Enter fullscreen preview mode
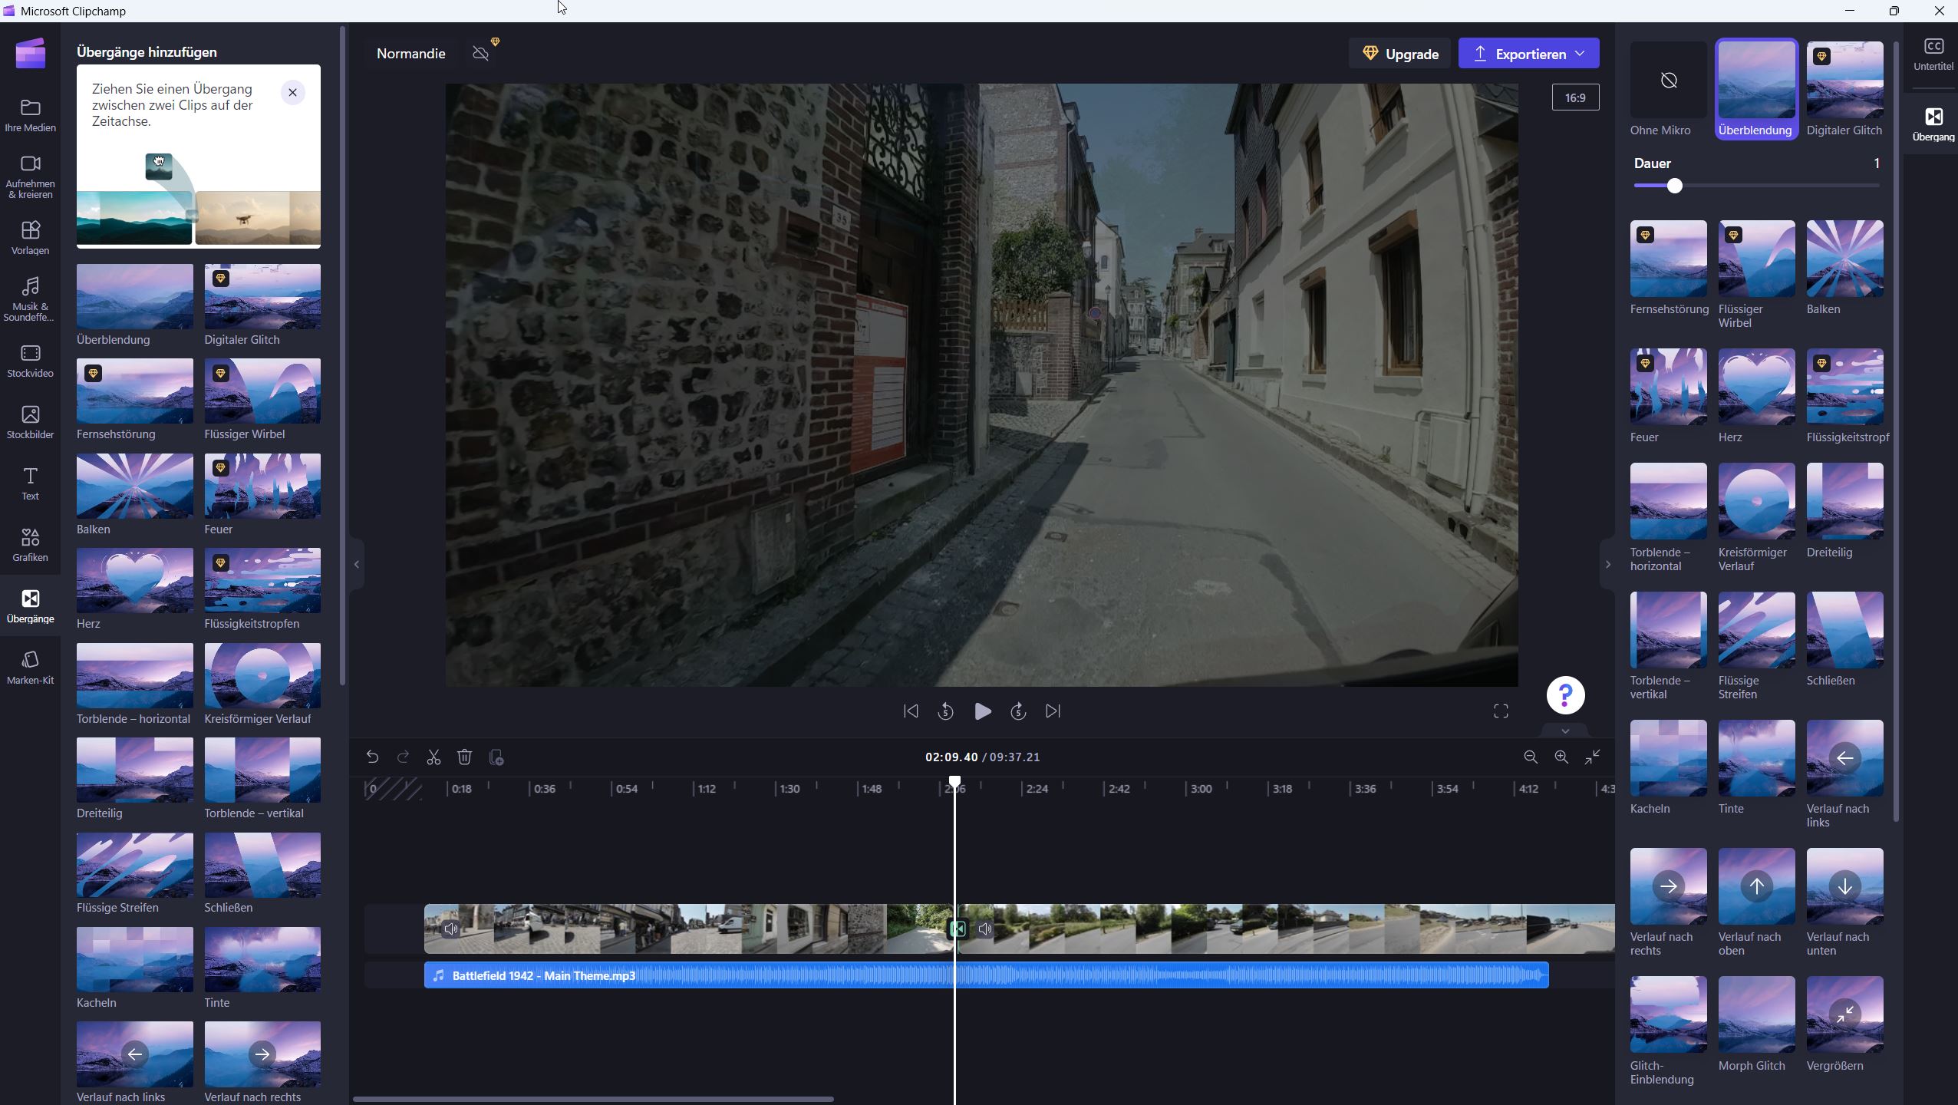This screenshot has width=1958, height=1105. (1501, 711)
